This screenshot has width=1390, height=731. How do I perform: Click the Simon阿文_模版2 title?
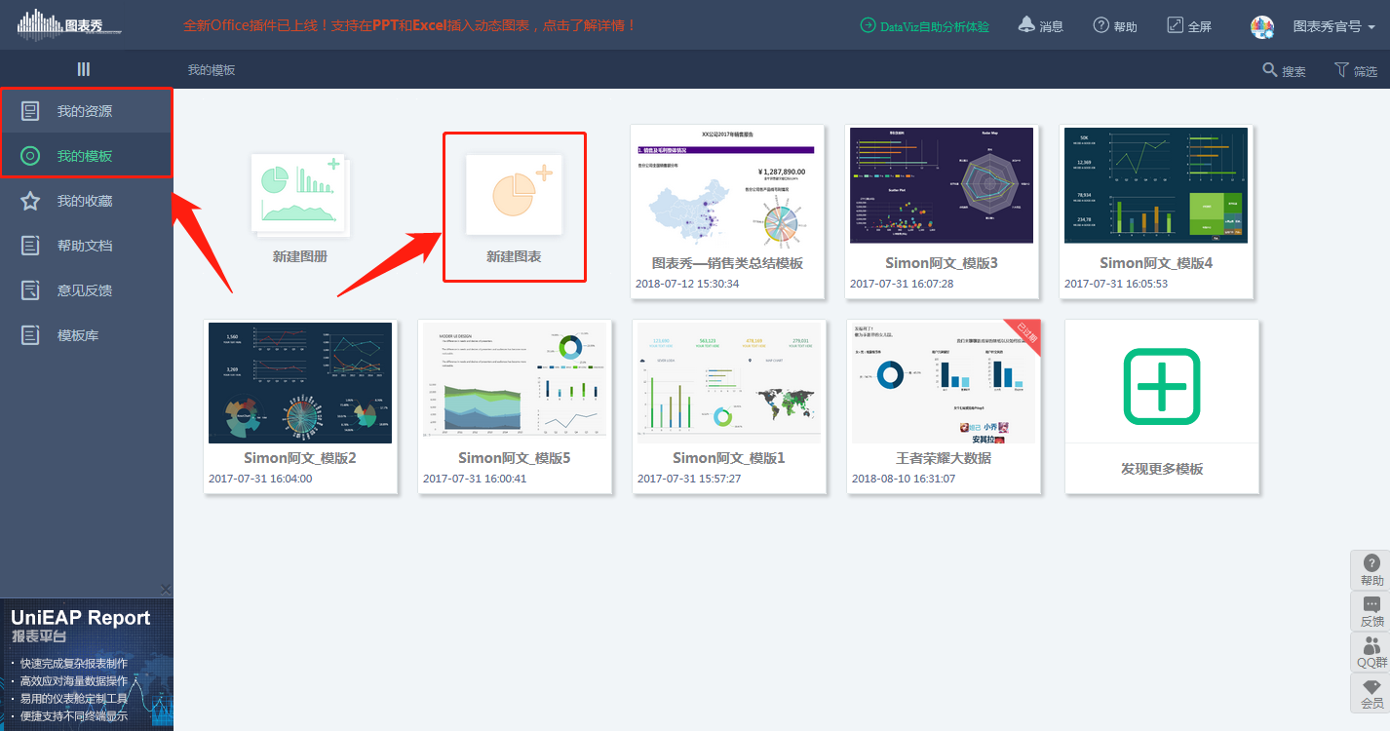(x=300, y=458)
